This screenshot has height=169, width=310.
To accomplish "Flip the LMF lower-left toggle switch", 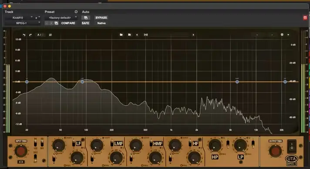I will point(92,158).
